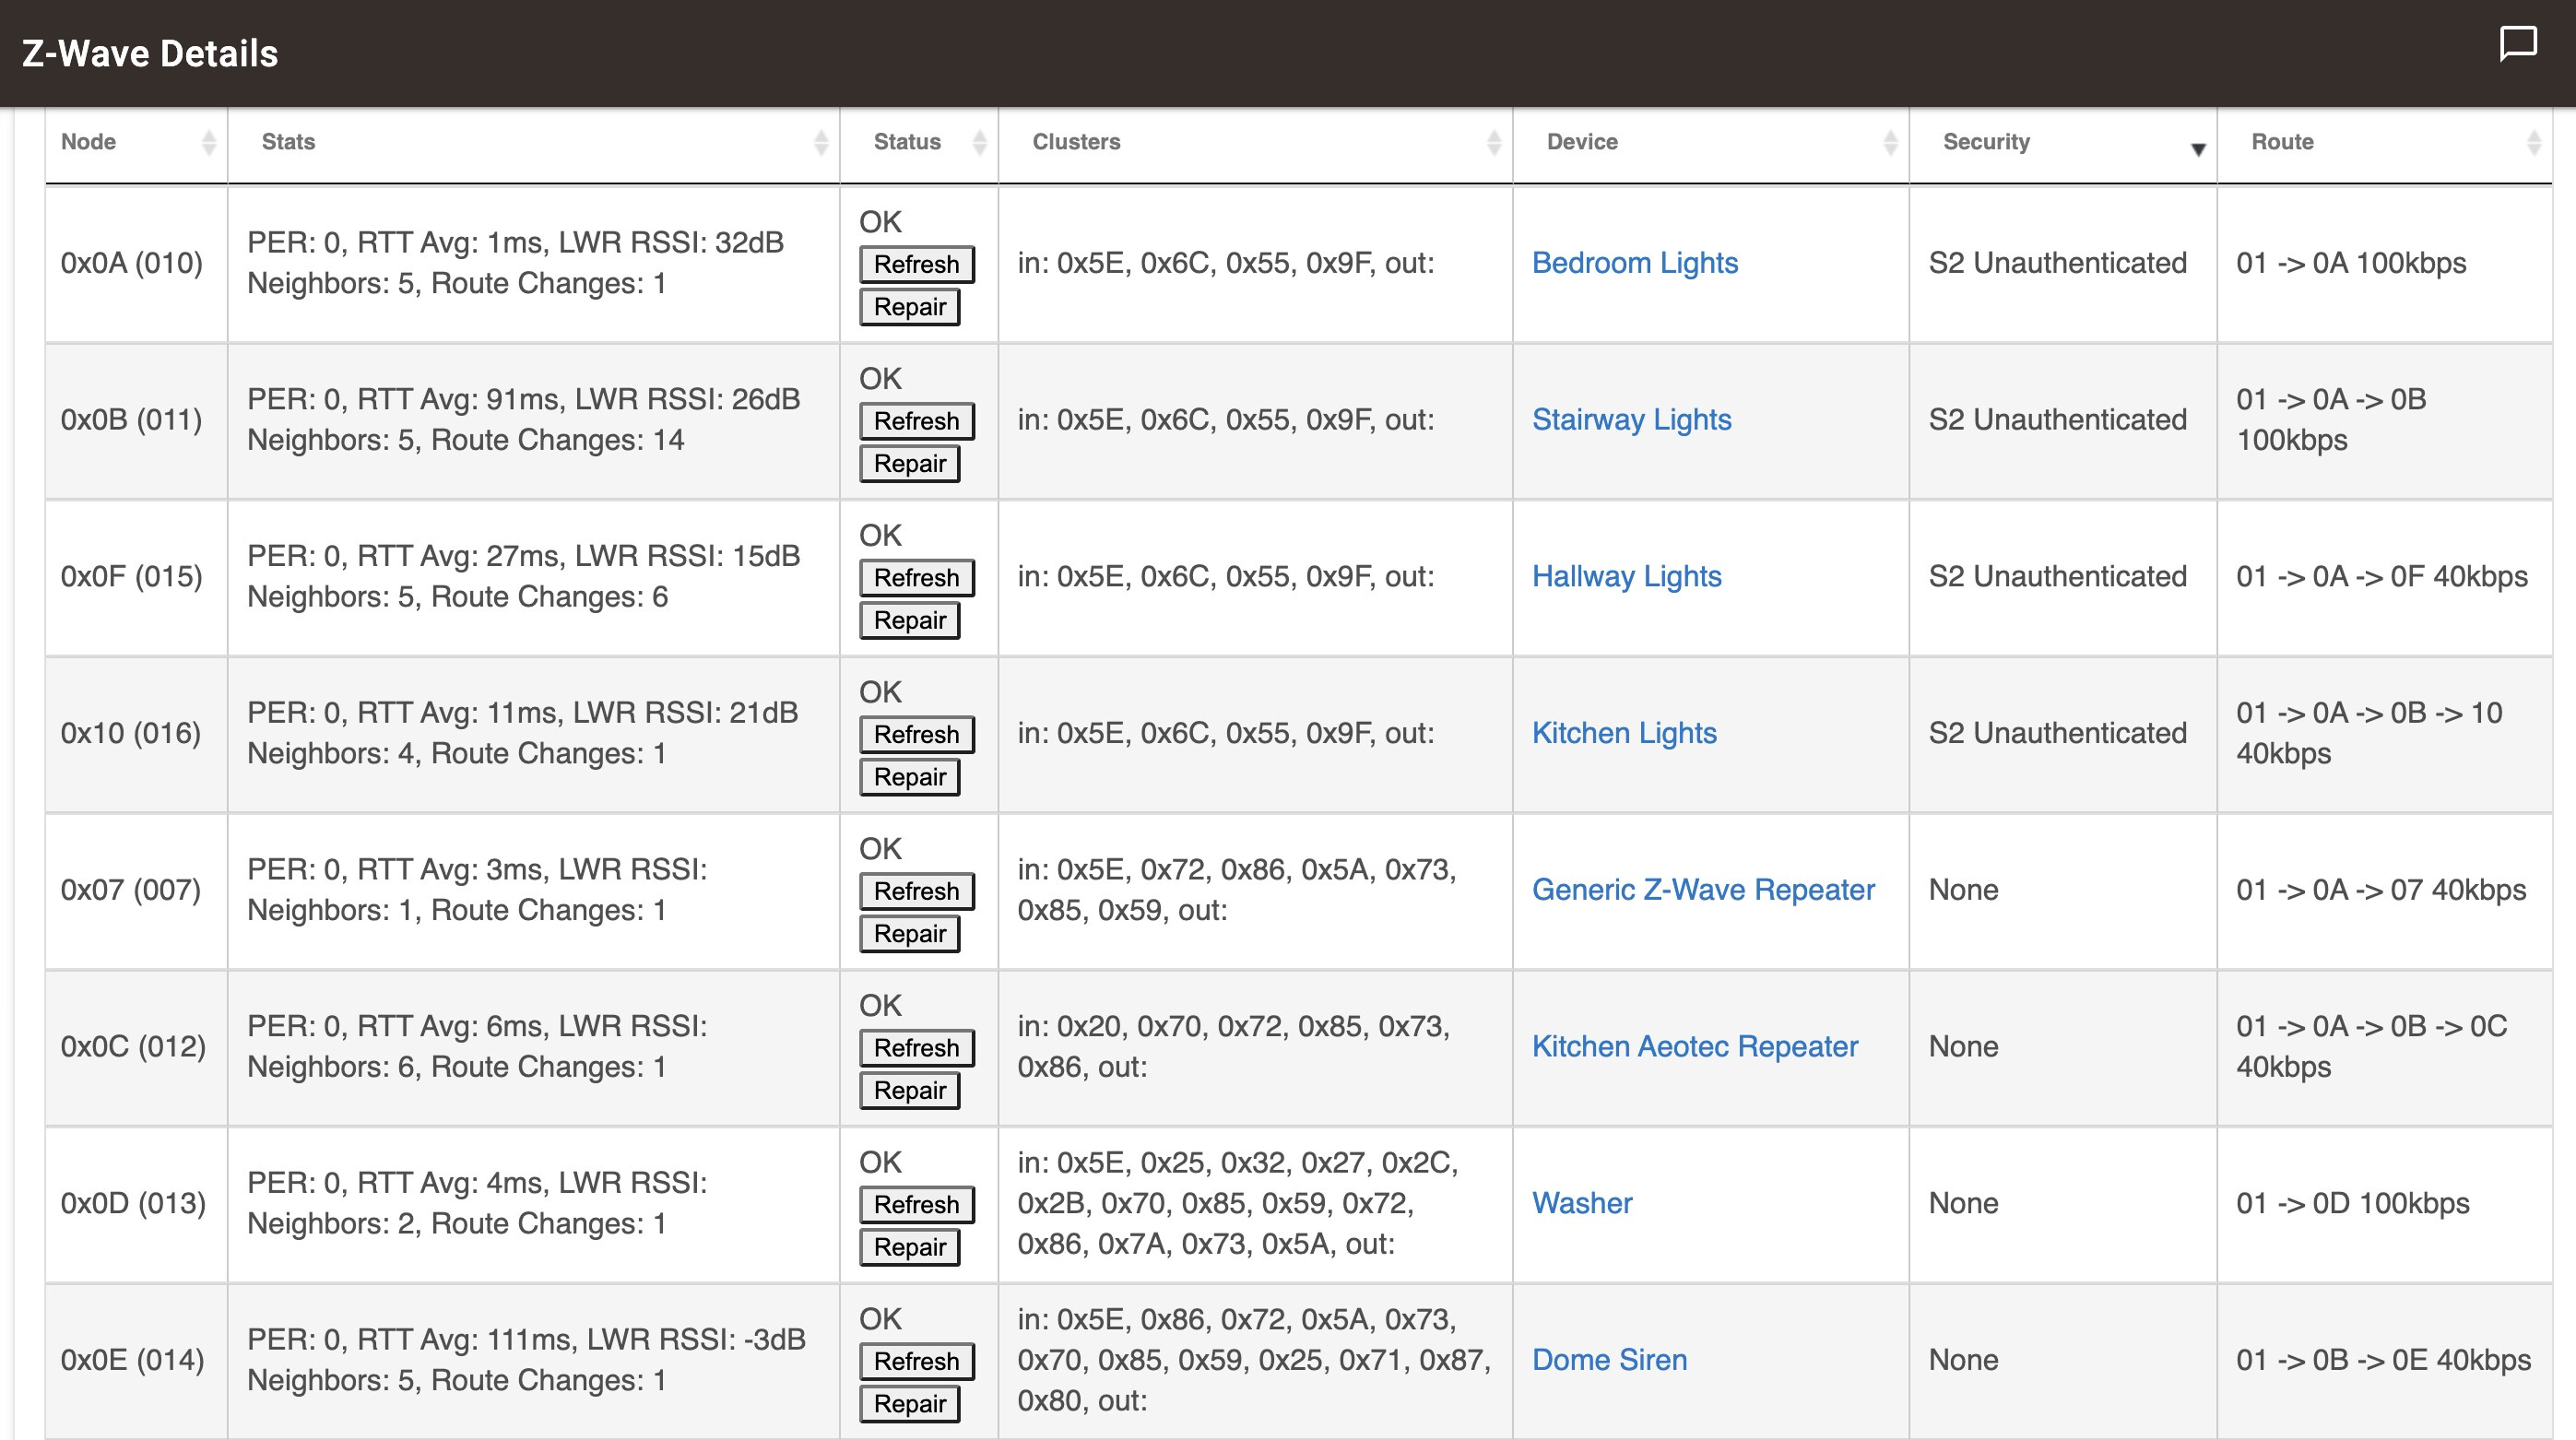Click route '01 -> 0D 100kbps'
The width and height of the screenshot is (2576, 1440).
[x=2353, y=1203]
